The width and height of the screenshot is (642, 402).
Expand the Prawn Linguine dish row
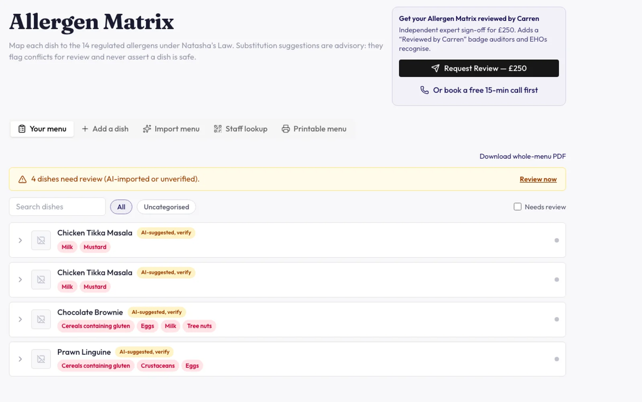click(20, 359)
